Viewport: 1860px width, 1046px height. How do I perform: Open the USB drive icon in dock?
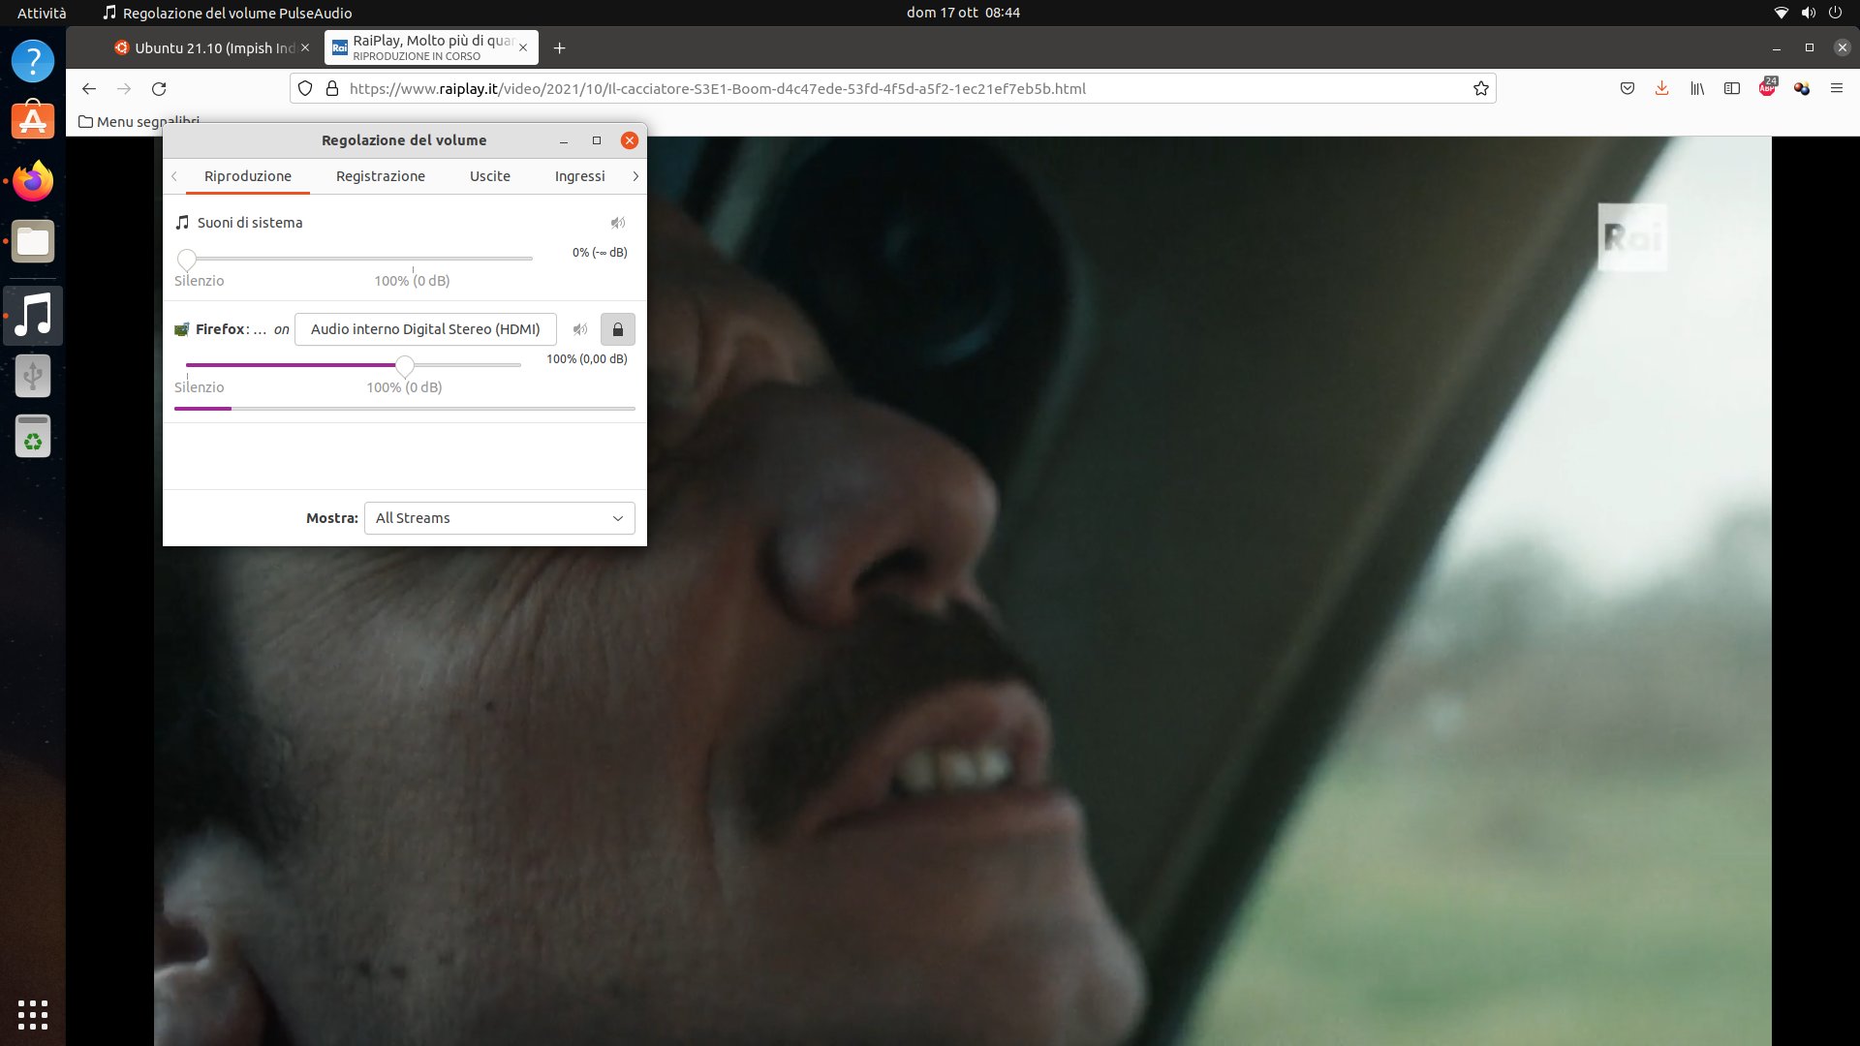click(x=33, y=376)
